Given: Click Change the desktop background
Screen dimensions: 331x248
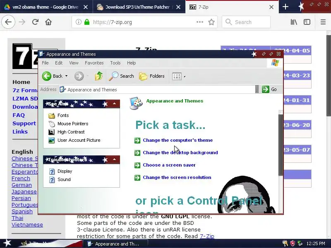Looking at the screenshot, I should click(180, 153).
